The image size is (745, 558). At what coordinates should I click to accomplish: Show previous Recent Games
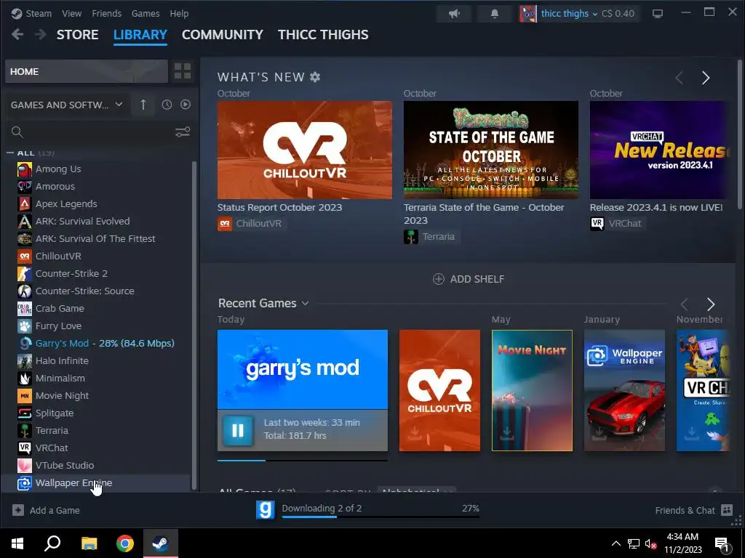684,304
